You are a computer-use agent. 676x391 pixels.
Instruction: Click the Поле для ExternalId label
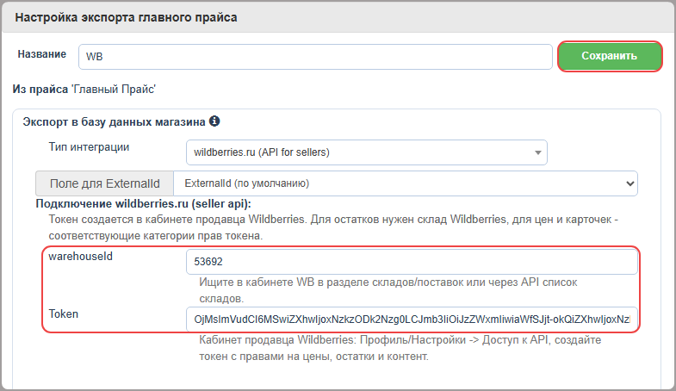click(105, 183)
